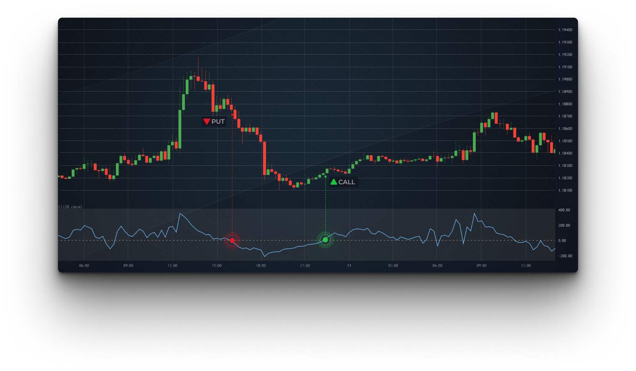
Task: Click the 18:00 time axis label
Action: tap(261, 266)
